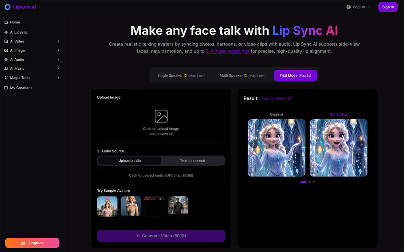Select the Trial Mode tab
The width and height of the screenshot is (404, 252).
[x=295, y=76]
